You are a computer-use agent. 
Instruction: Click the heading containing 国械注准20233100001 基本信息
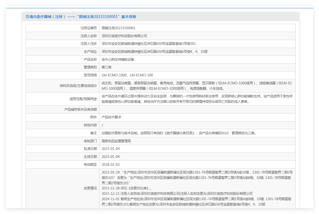point(81,17)
